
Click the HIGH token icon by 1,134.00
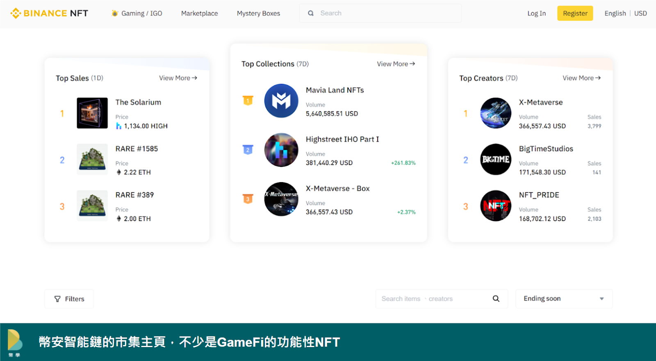coord(118,126)
